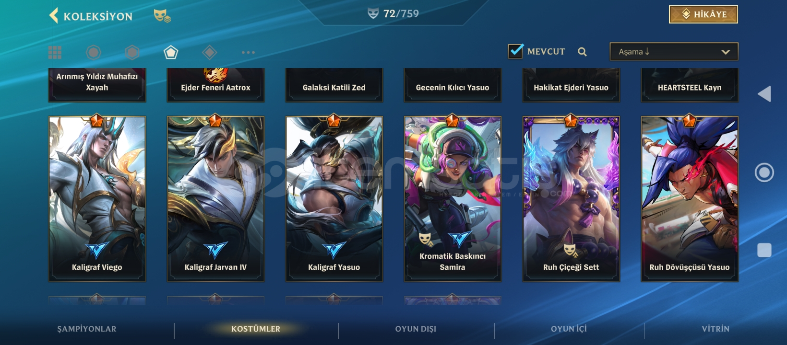Open the Vitrin tab
Image resolution: width=787 pixels, height=345 pixels.
click(x=715, y=329)
